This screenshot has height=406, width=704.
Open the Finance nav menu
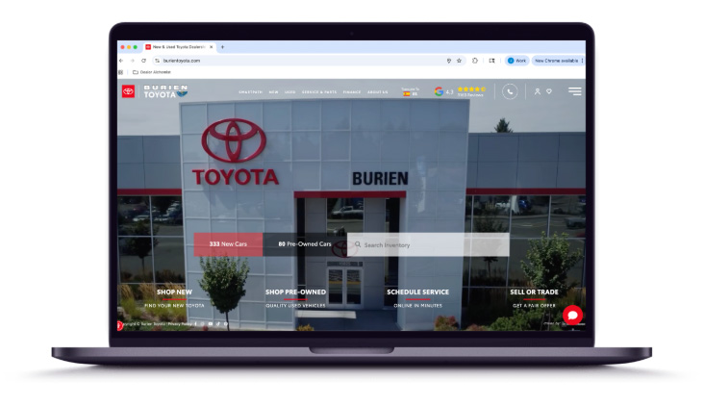(x=352, y=92)
